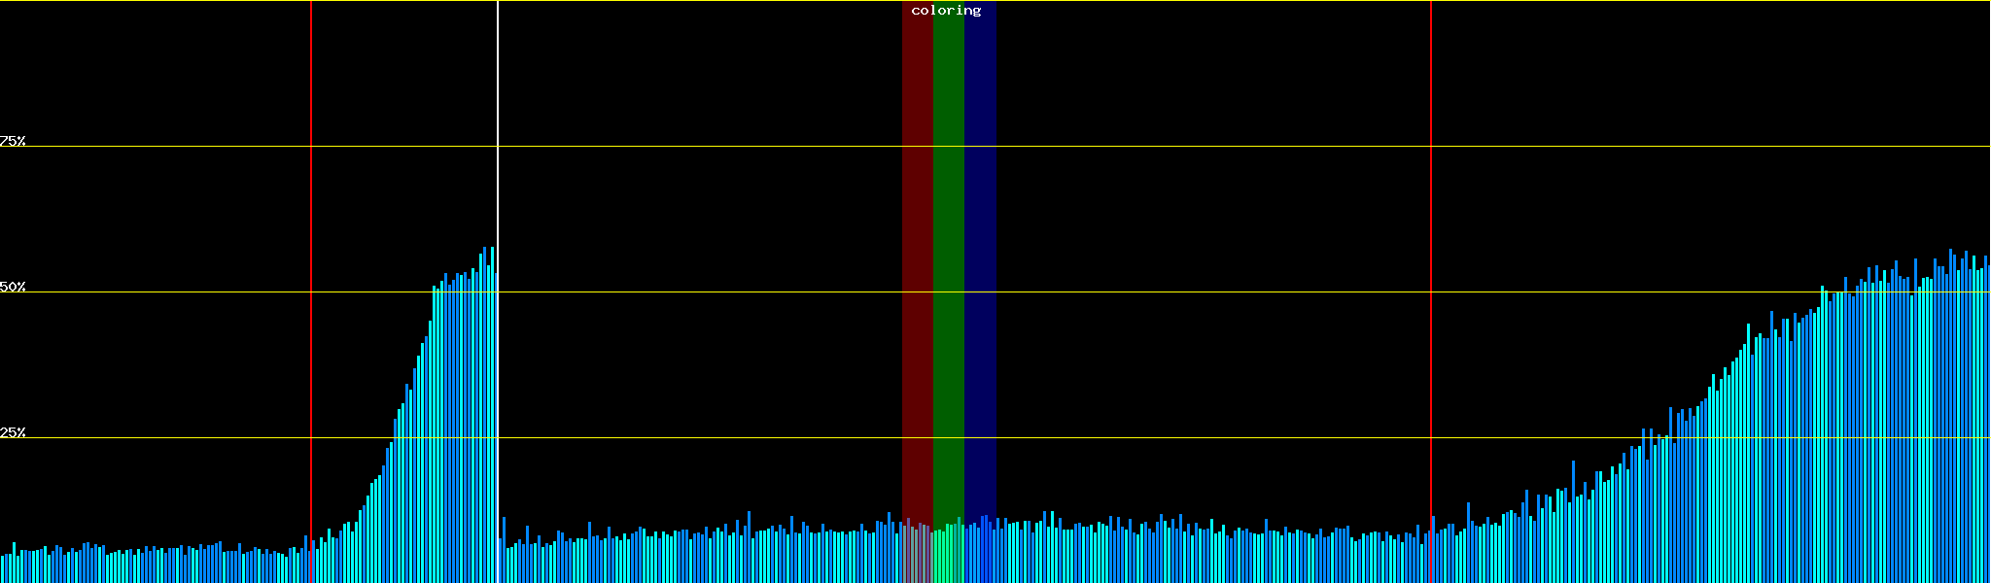Image resolution: width=1991 pixels, height=583 pixels.
Task: Click the empty area between blue band and right red marker
Action: (1215, 291)
